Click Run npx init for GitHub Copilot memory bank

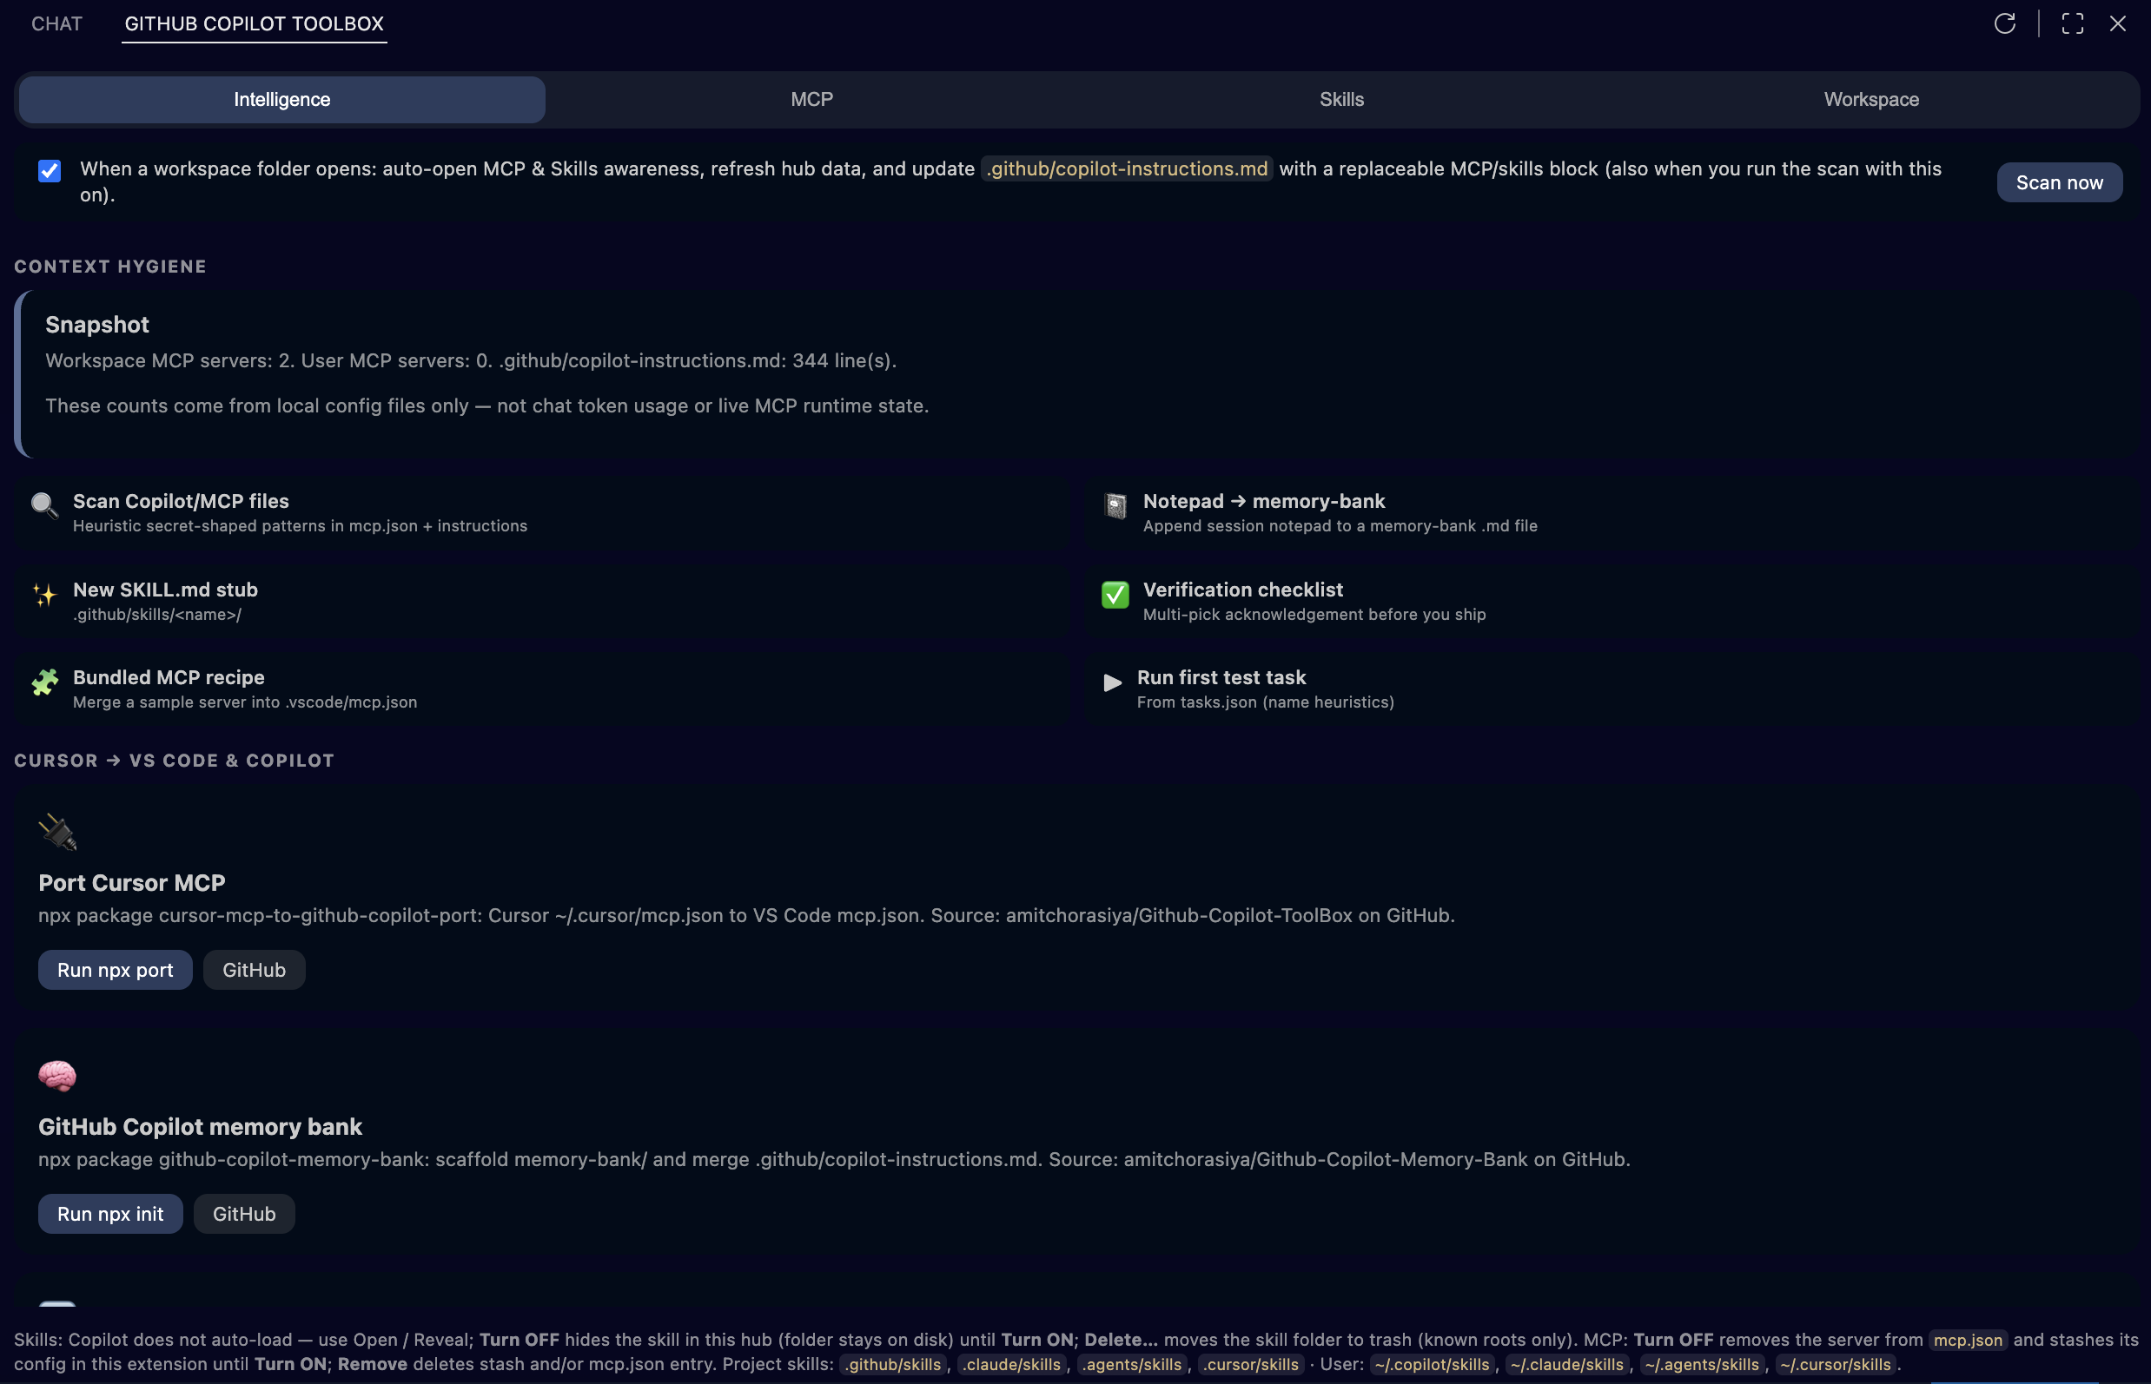(x=109, y=1213)
